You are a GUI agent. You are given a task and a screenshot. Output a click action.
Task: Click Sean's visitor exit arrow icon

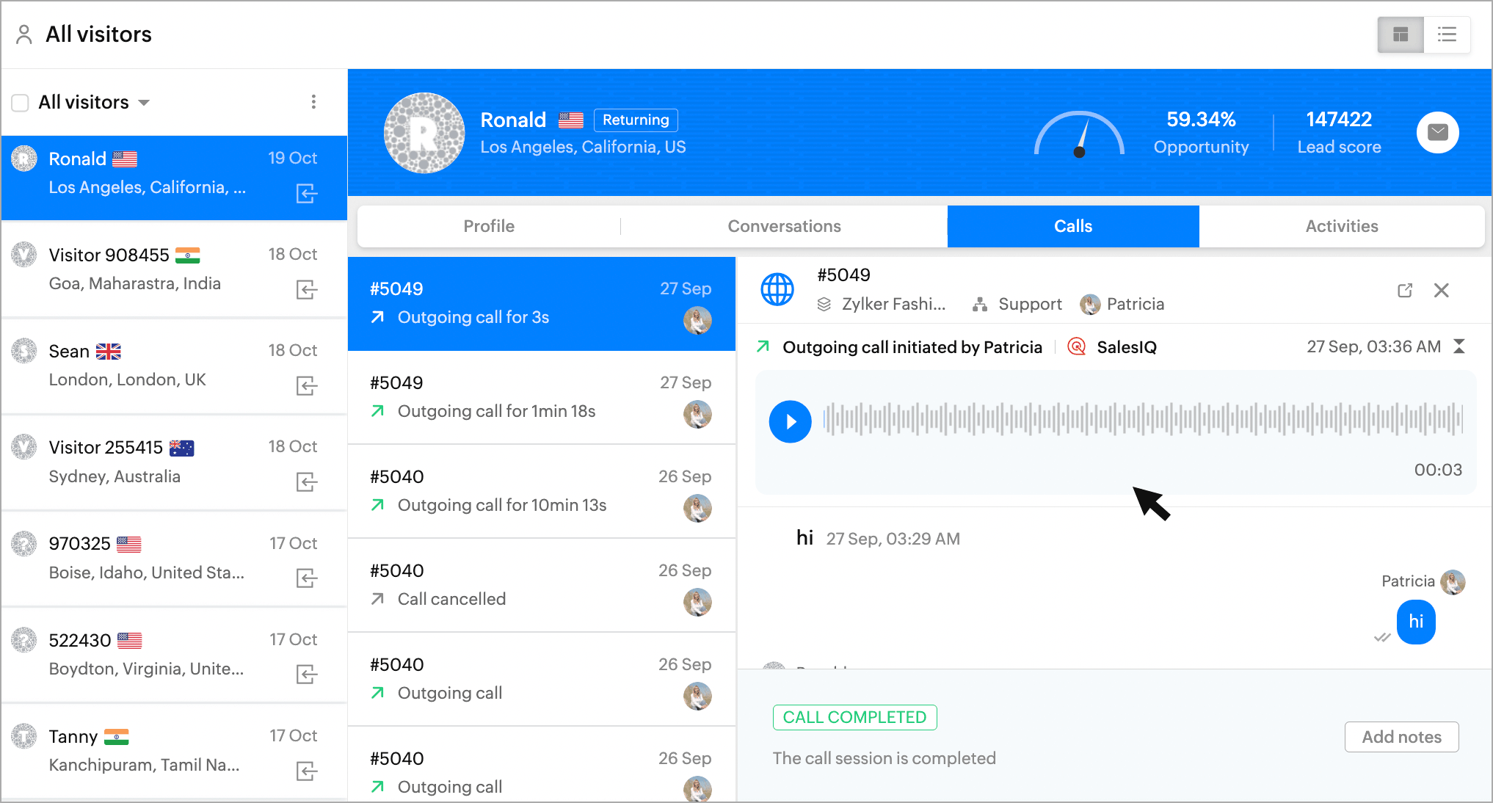pos(306,385)
